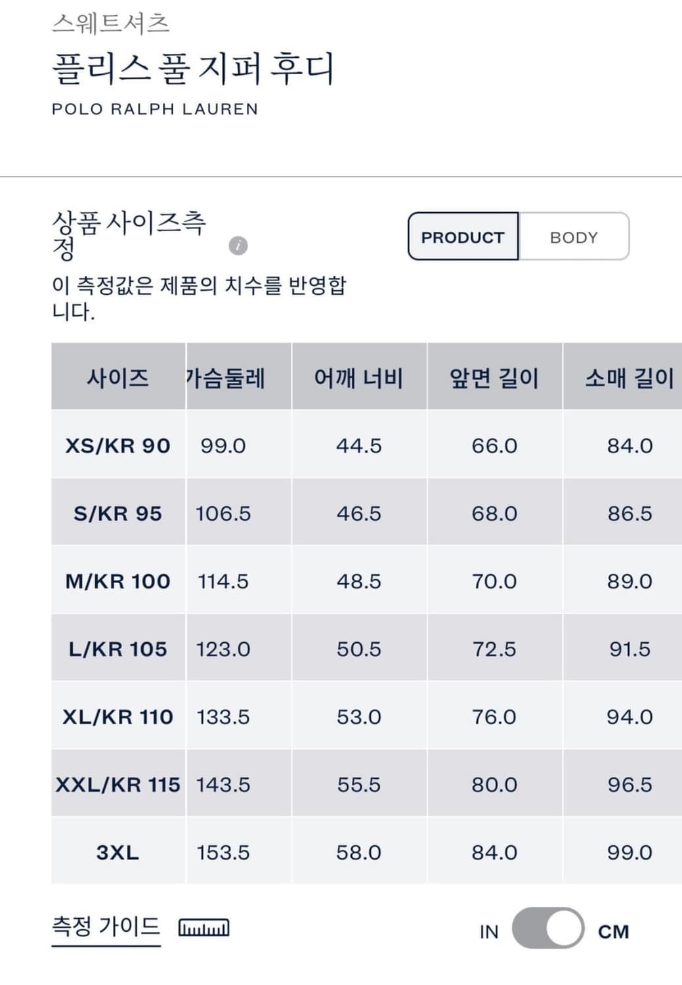The width and height of the screenshot is (682, 985).
Task: Click the POLO RALPH LAUREN brand name
Action: click(x=154, y=109)
